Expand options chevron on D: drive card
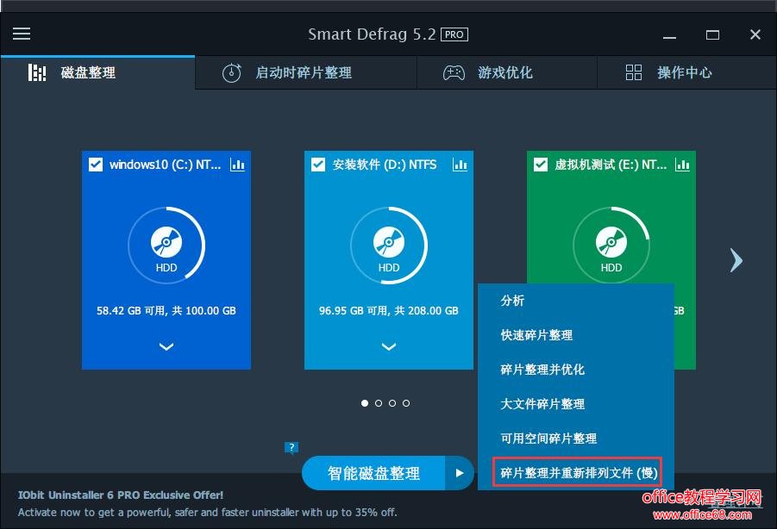777x529 pixels. click(389, 346)
